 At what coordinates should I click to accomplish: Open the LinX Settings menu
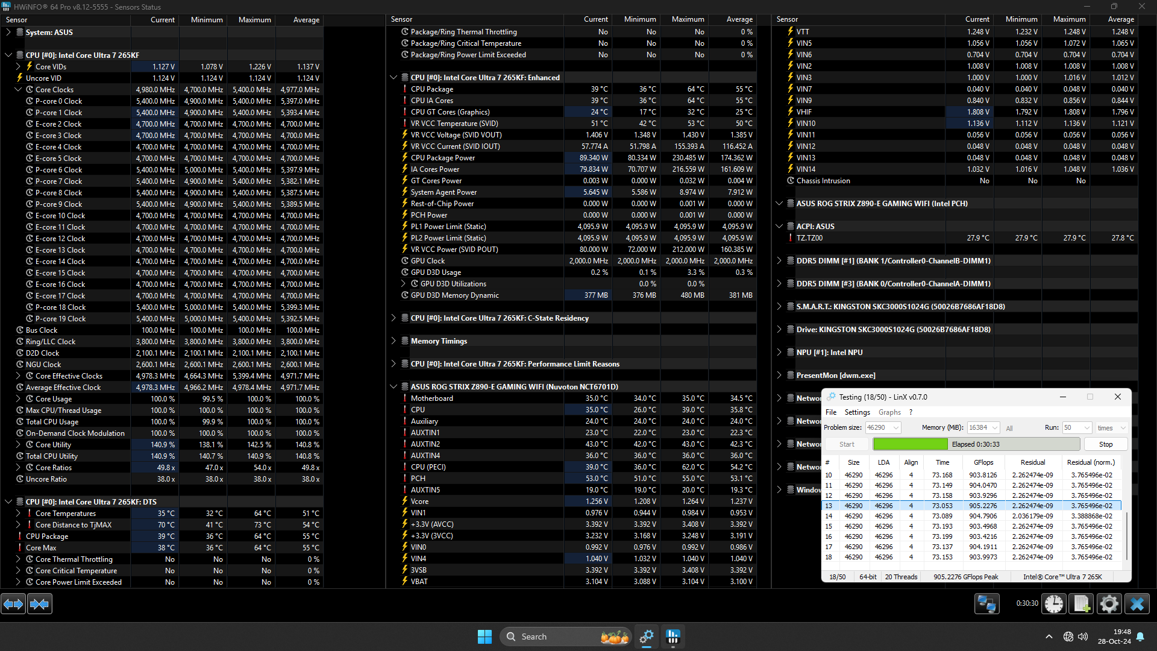857,412
